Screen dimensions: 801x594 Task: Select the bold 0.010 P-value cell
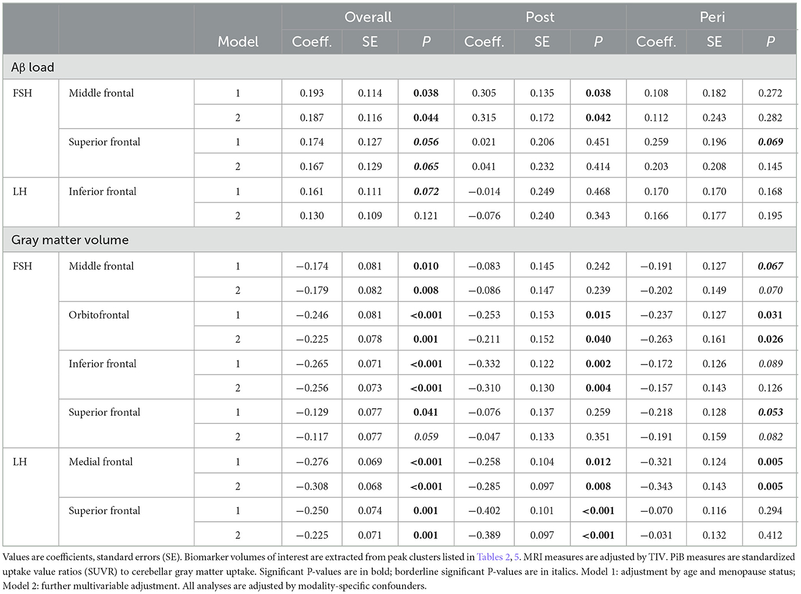(426, 266)
